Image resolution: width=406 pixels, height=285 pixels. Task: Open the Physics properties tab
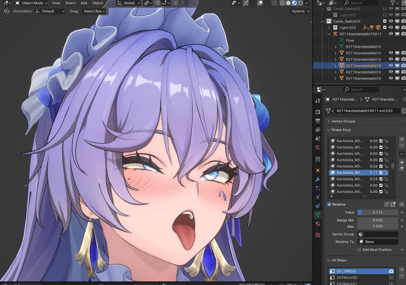pos(318,197)
